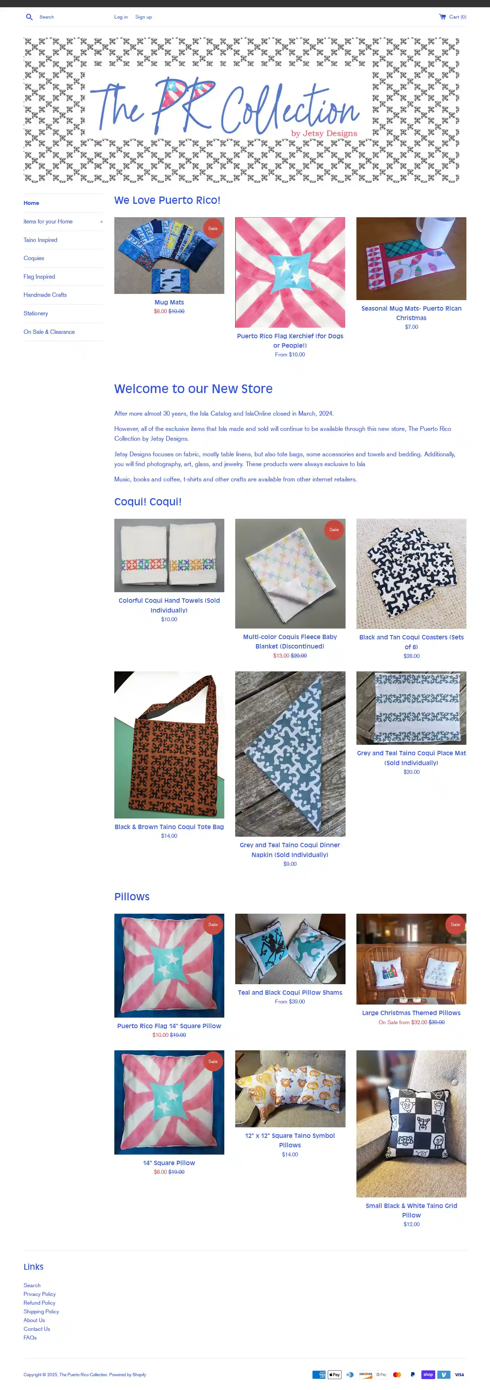Expand the items for your Home submenu
This screenshot has height=1390, width=490.
click(x=101, y=222)
